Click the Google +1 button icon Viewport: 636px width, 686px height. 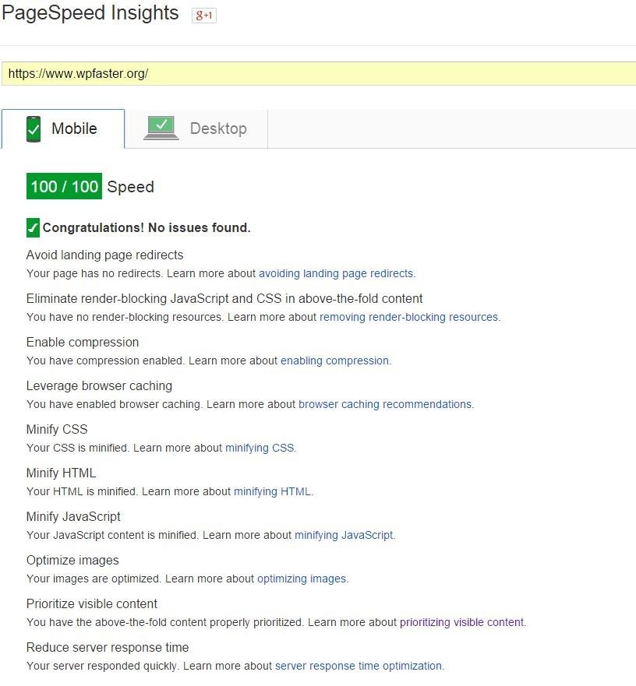[x=204, y=16]
